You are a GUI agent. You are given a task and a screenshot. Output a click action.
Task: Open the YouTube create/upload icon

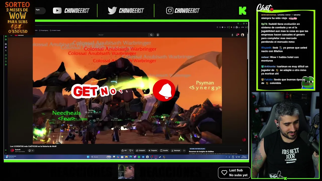pyautogui.click(x=232, y=35)
